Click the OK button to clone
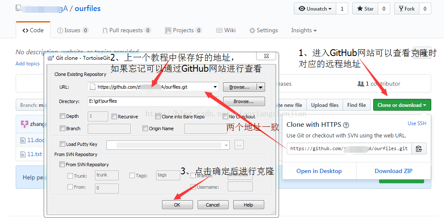The height and width of the screenshot is (218, 444). (x=177, y=205)
